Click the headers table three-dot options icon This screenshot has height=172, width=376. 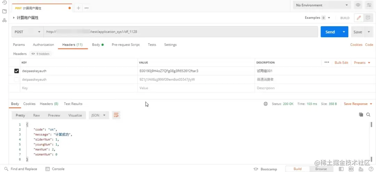click(x=327, y=62)
